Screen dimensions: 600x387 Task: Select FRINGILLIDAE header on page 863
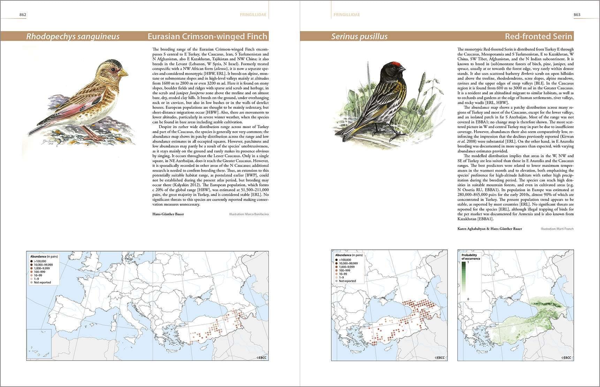[x=347, y=15]
